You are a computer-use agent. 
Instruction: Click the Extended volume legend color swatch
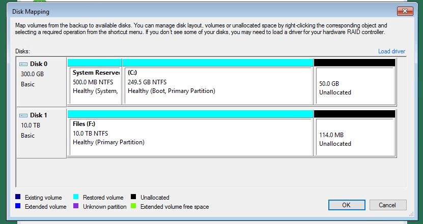18,206
